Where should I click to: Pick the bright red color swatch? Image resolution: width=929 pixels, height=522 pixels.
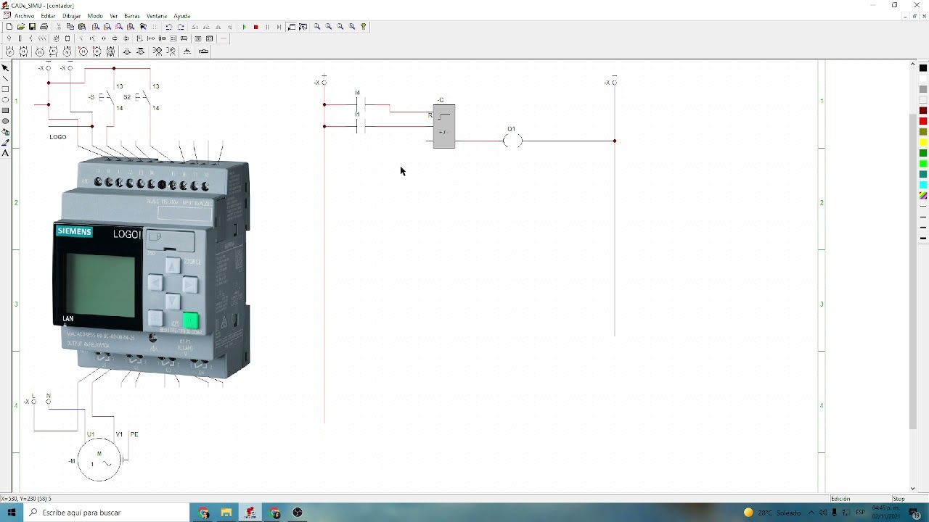coord(923,121)
